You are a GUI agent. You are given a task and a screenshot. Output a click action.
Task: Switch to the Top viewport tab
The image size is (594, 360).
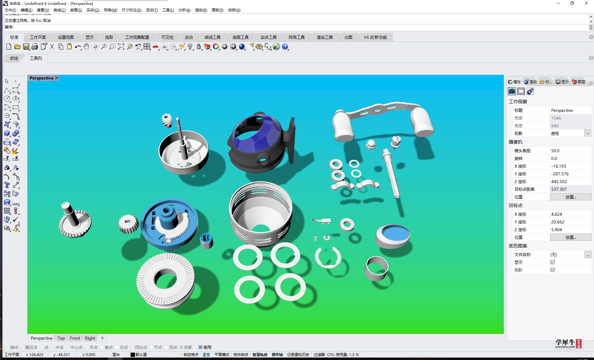point(61,338)
